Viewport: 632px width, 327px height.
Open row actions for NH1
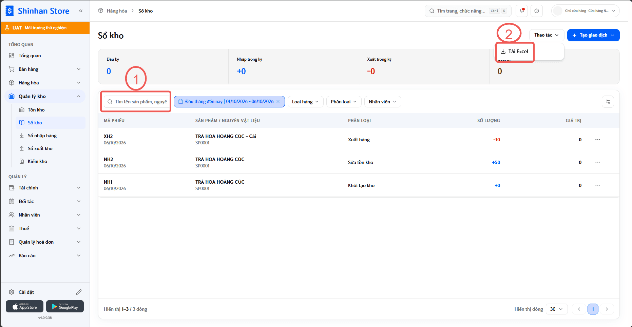(598, 185)
